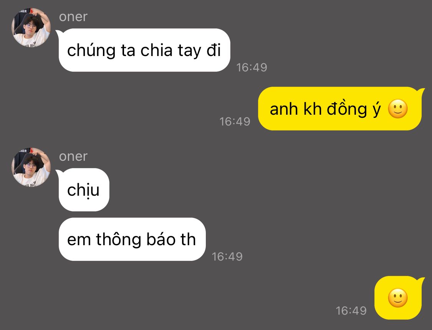Select the yellow 'anh kh đồng ý' message bubble
The height and width of the screenshot is (330, 432).
coord(341,109)
